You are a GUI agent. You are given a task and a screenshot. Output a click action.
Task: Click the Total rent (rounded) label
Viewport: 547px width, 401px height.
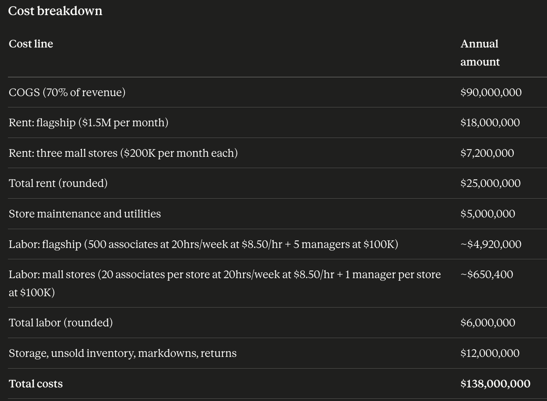click(x=58, y=183)
